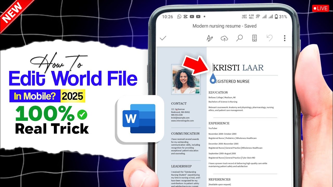Tap the battery 31% indicator
Image resolution: width=333 pixels, height=187 pixels.
(281, 17)
